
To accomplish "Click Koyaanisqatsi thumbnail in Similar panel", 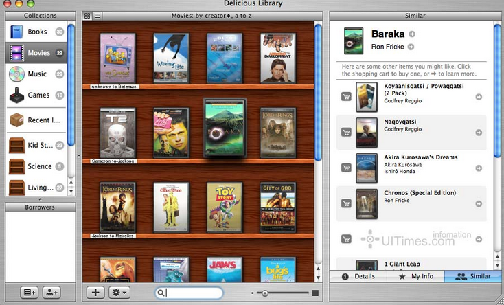I will pyautogui.click(x=367, y=97).
